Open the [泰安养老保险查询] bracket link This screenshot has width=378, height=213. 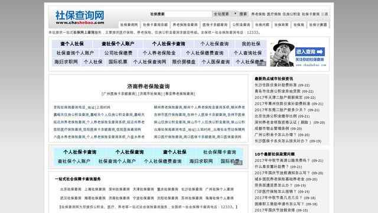pyautogui.click(x=180, y=93)
